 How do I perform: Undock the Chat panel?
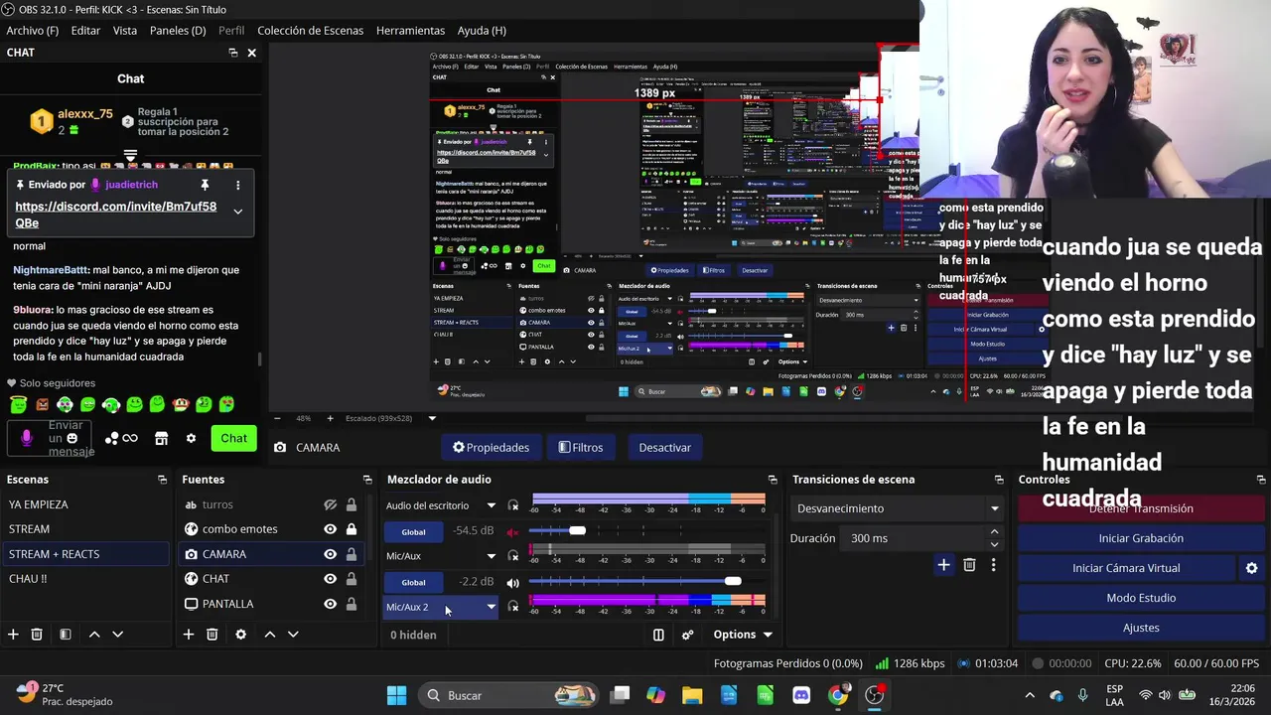pos(232,53)
